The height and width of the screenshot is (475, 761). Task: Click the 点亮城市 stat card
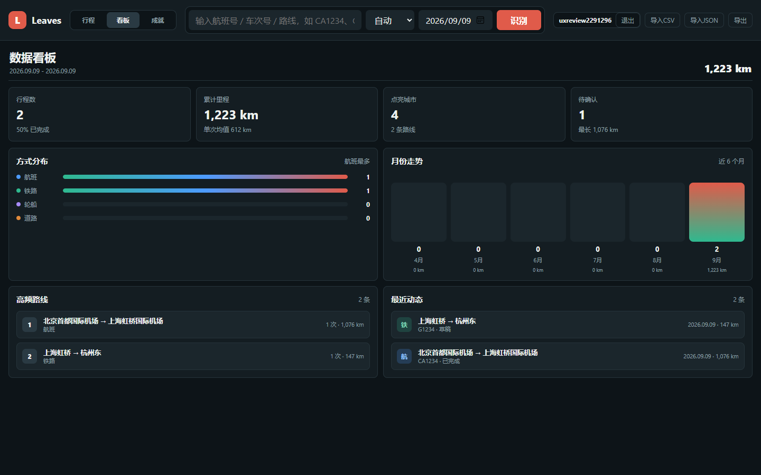(474, 114)
